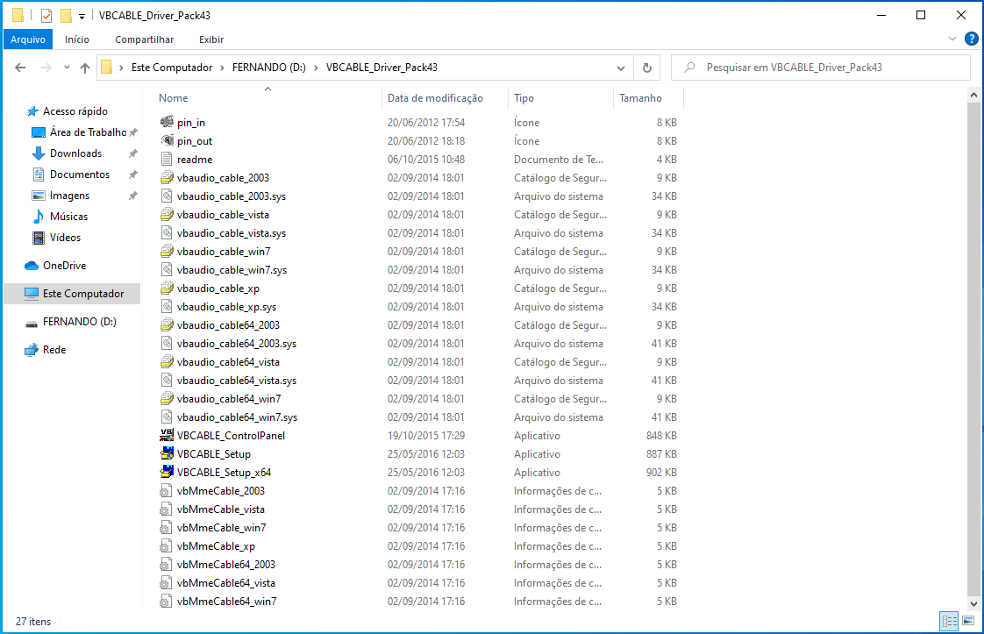
Task: Expand chevron after Este Computador in the address path
Action: pyautogui.click(x=222, y=68)
